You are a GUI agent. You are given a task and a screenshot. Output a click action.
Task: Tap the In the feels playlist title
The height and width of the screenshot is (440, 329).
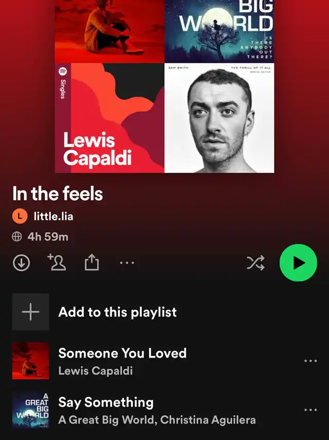coord(58,193)
